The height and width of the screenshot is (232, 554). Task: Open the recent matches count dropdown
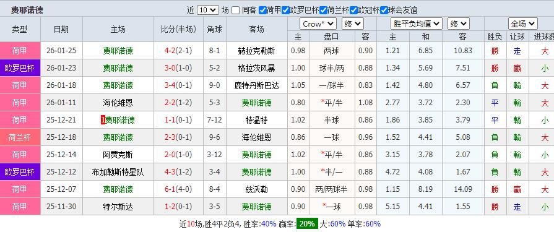(208, 10)
